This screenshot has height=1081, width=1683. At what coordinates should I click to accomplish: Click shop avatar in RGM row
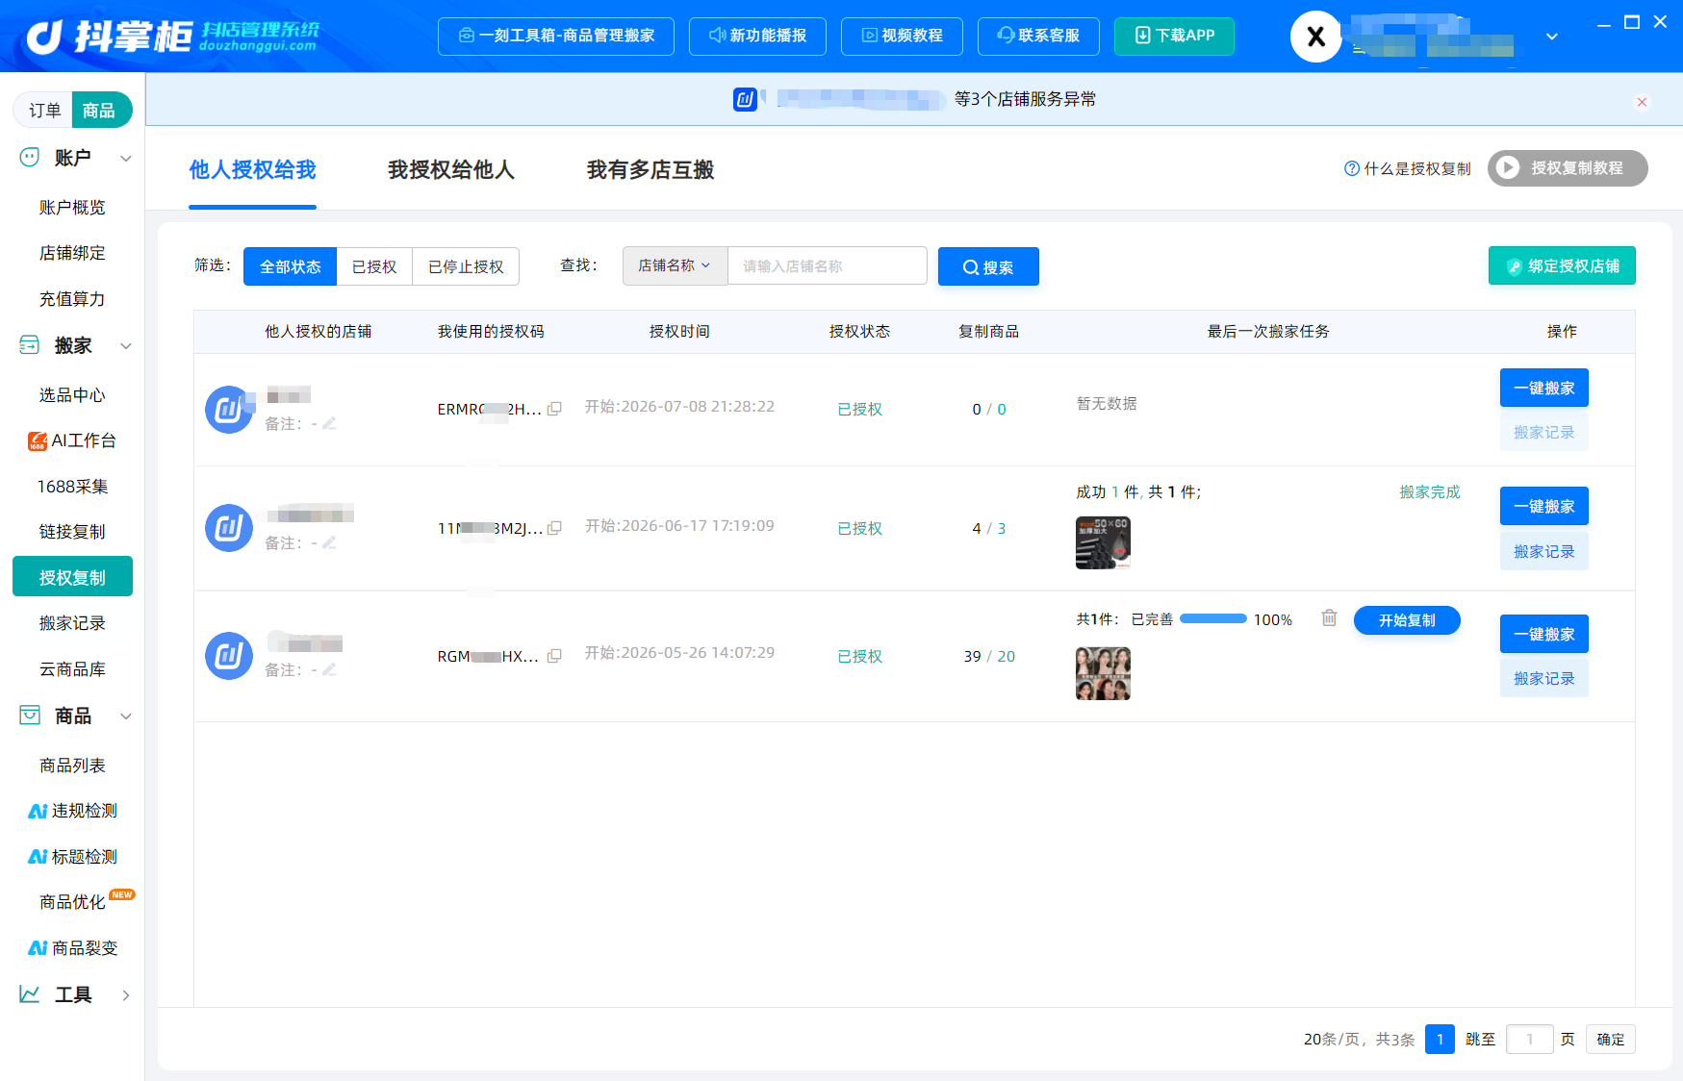[229, 656]
